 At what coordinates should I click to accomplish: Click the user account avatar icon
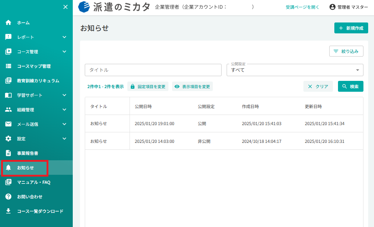(332, 7)
